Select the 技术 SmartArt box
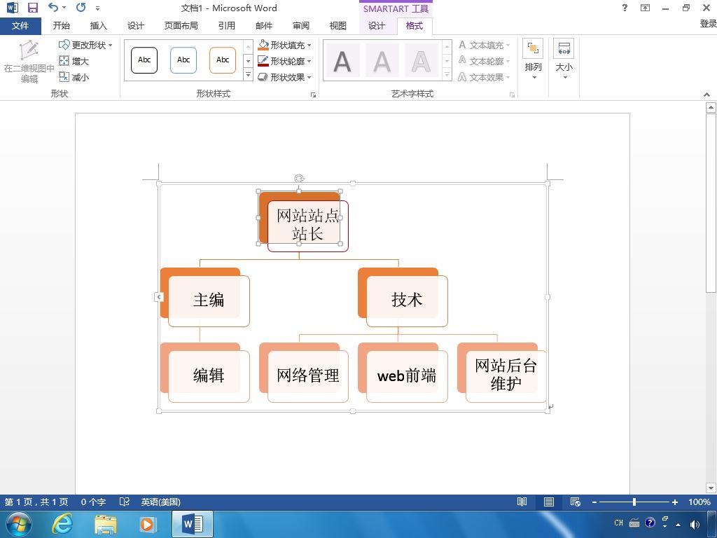 (x=407, y=301)
